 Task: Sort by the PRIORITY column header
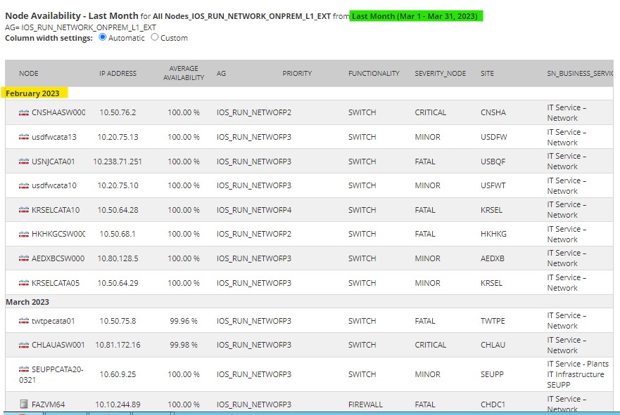297,73
